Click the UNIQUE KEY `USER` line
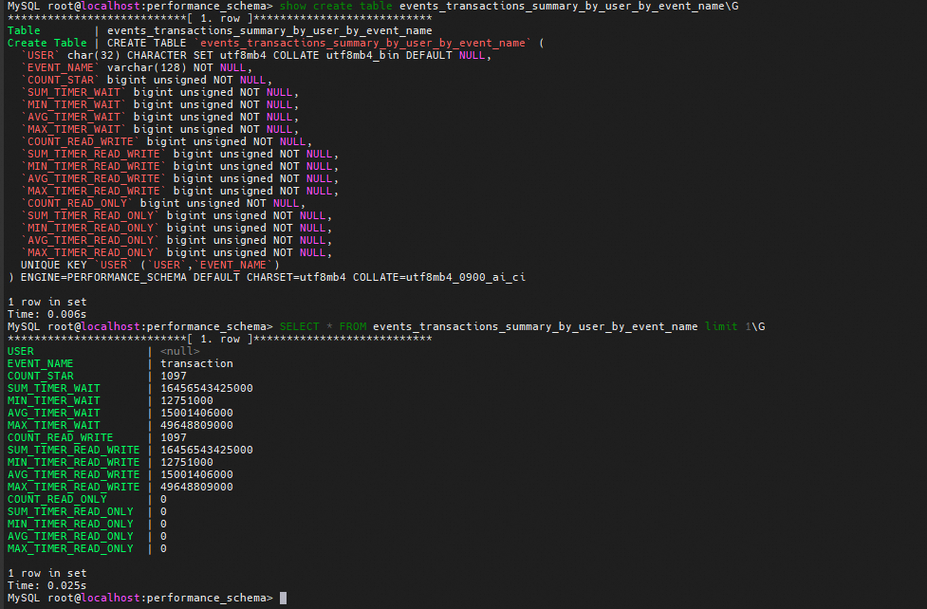This screenshot has height=609, width=927. [150, 265]
